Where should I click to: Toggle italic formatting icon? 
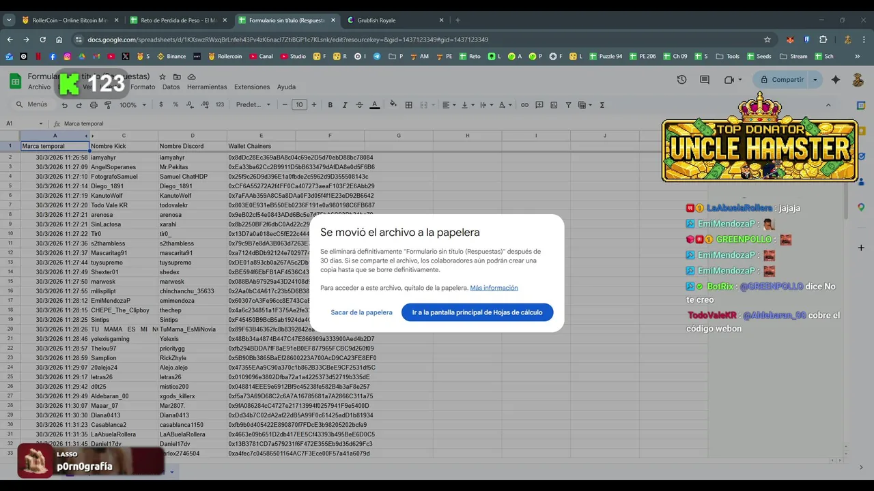click(x=345, y=105)
